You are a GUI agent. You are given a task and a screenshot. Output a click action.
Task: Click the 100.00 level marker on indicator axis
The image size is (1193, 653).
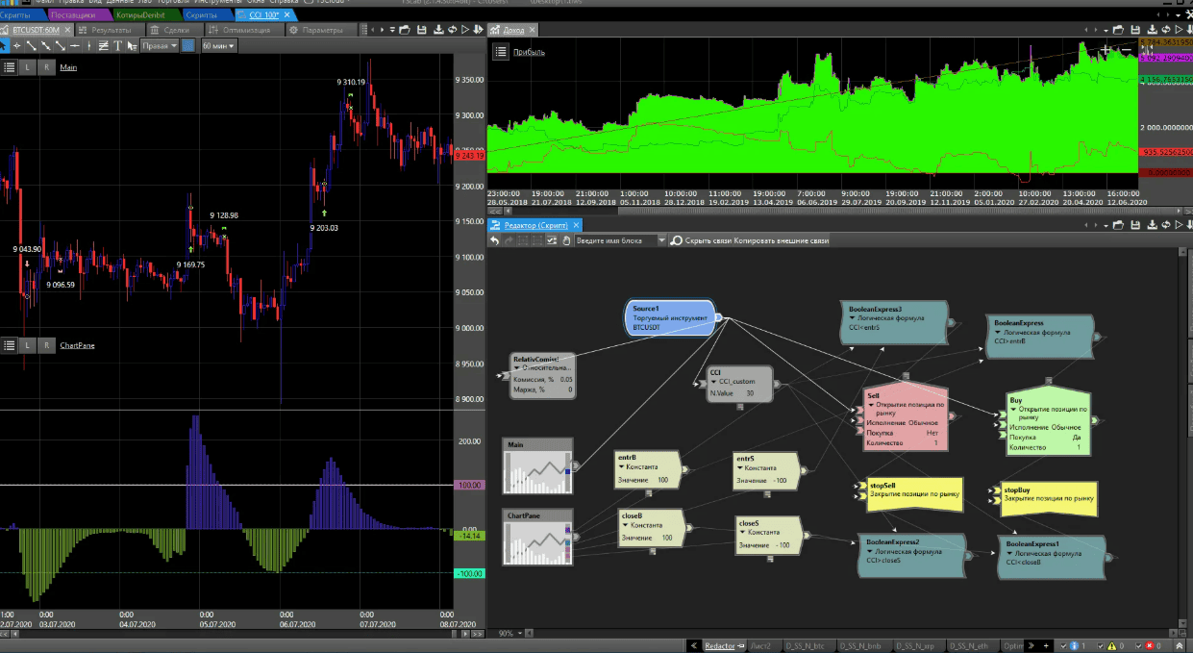tap(469, 485)
